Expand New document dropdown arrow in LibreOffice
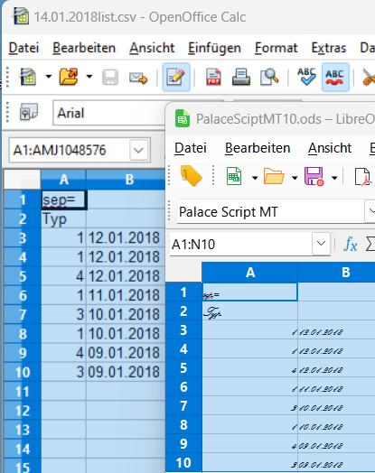 point(255,178)
